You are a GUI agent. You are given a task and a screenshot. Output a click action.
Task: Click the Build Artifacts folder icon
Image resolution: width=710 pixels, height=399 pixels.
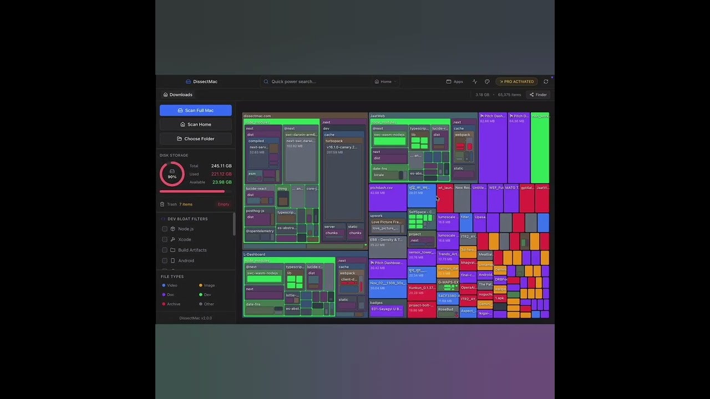pos(173,250)
